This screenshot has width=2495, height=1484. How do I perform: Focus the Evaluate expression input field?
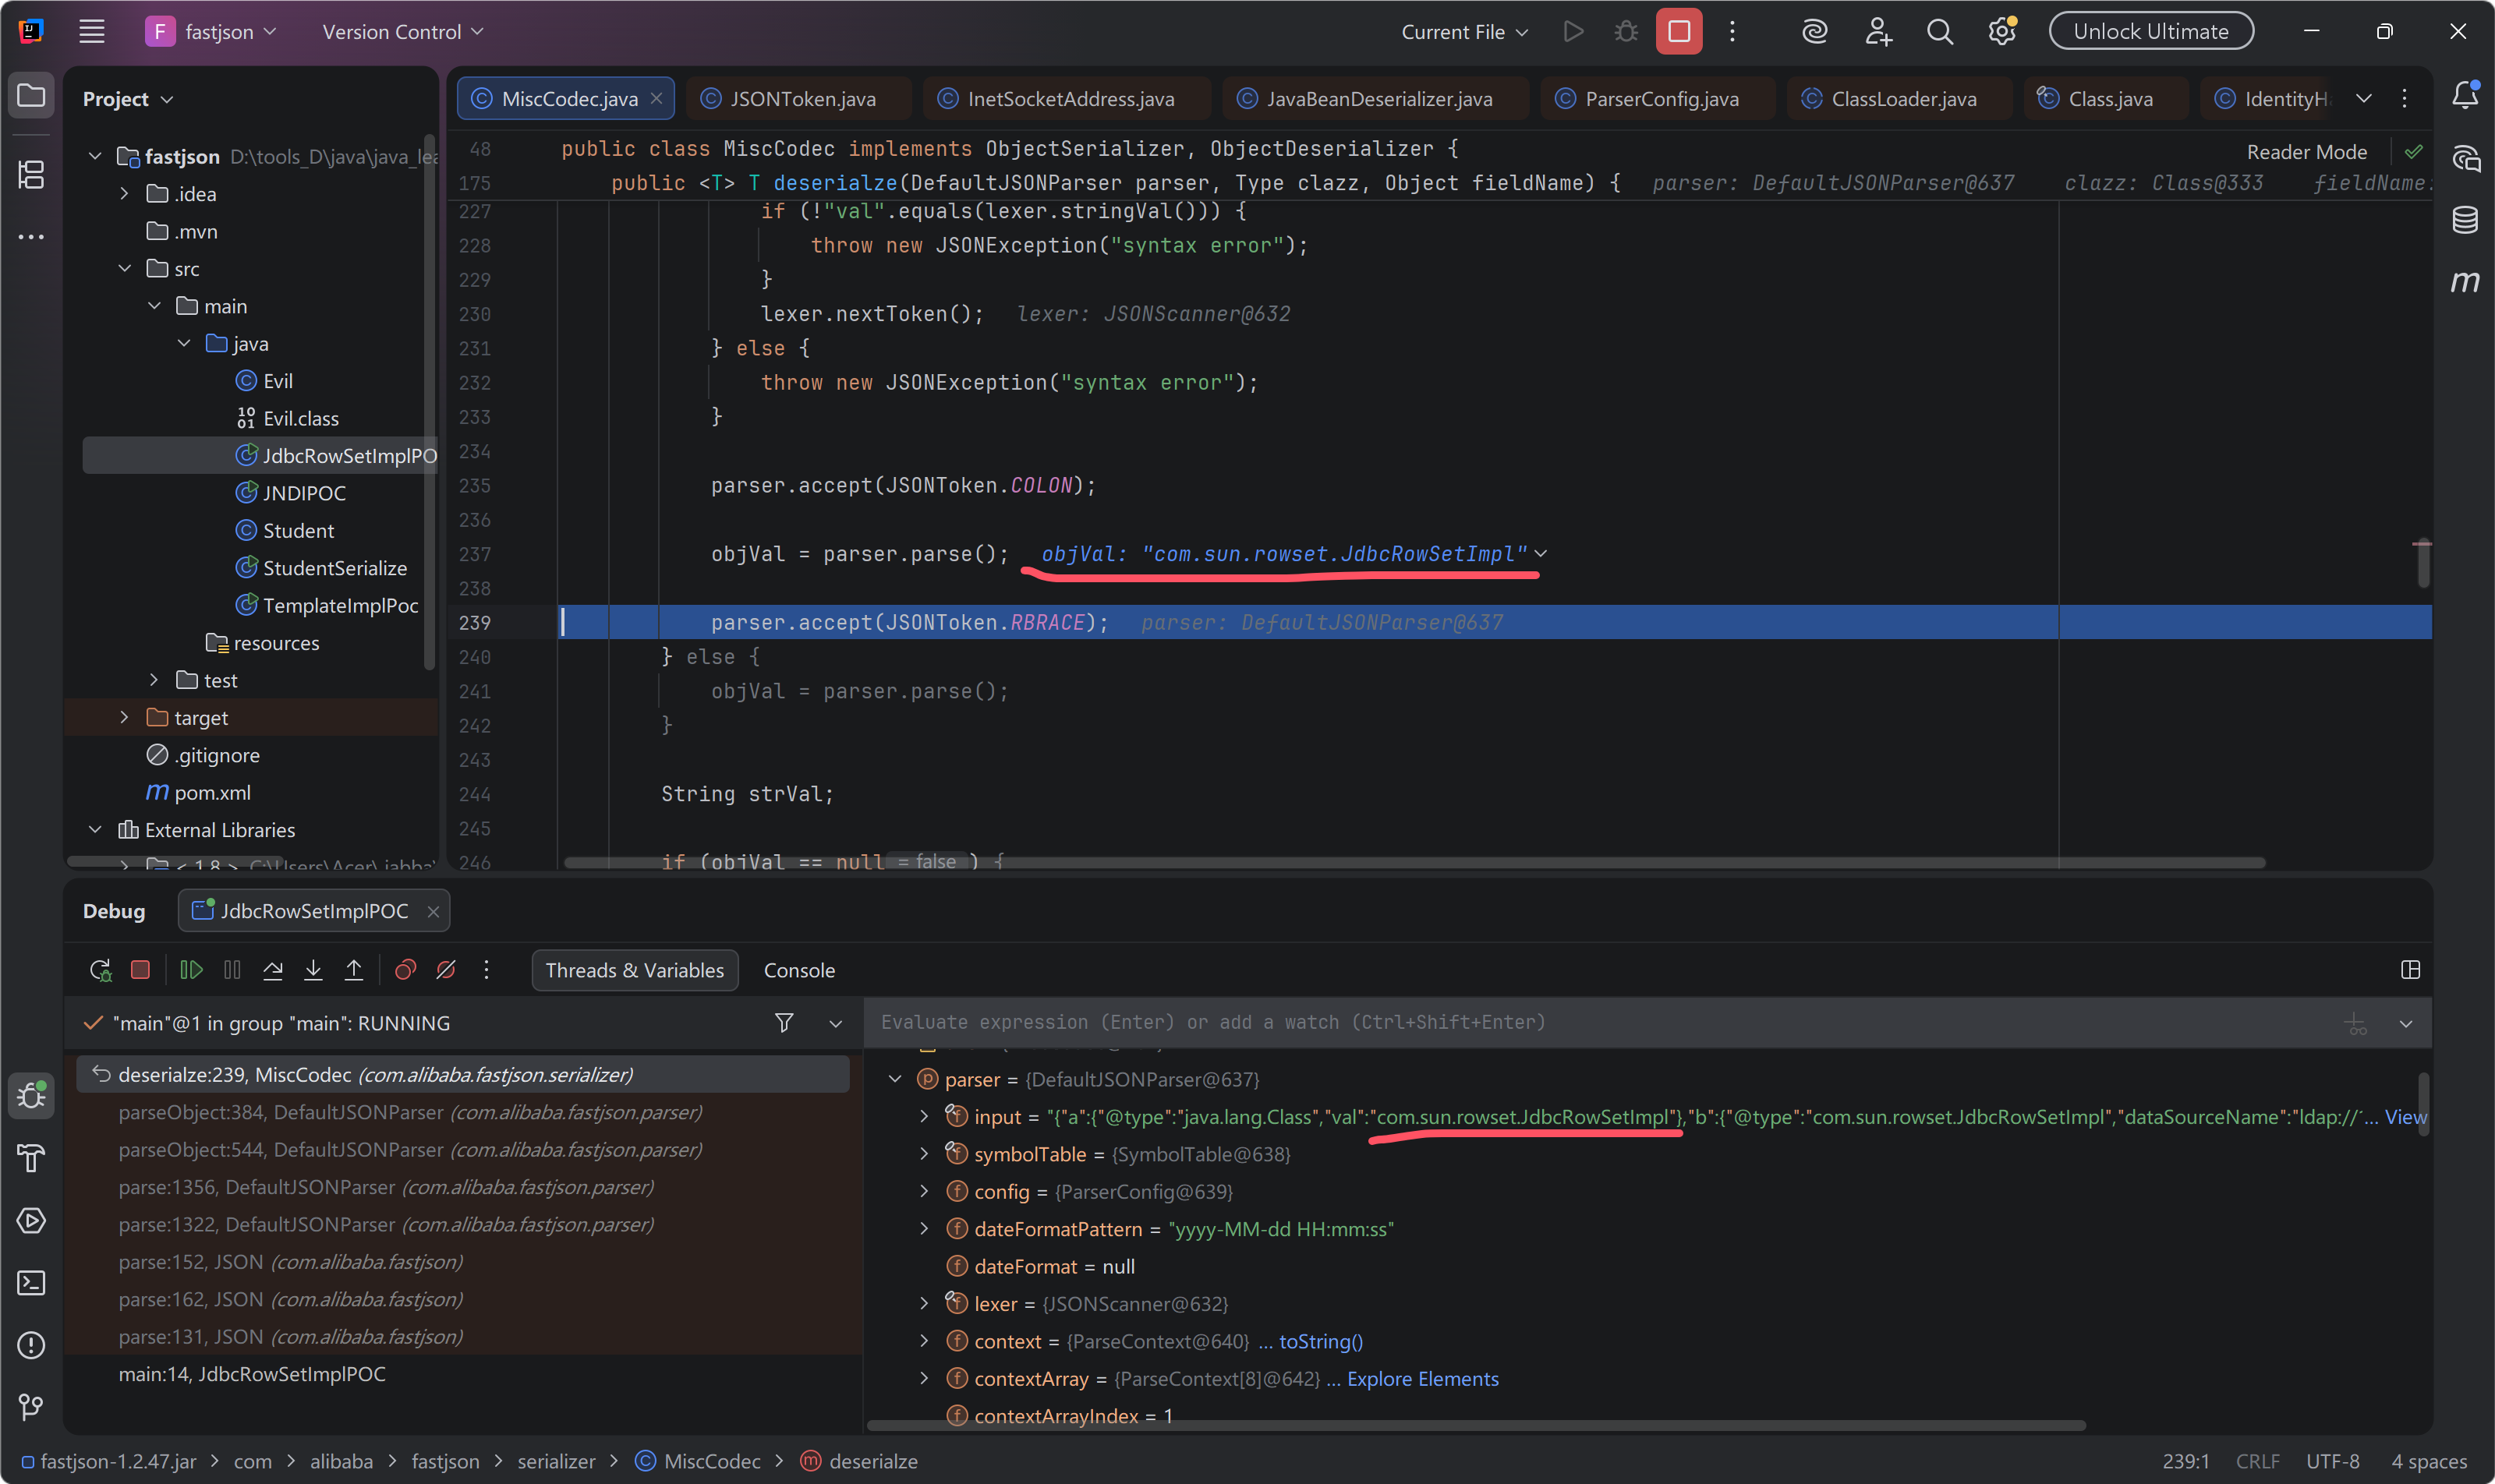coord(1601,1022)
